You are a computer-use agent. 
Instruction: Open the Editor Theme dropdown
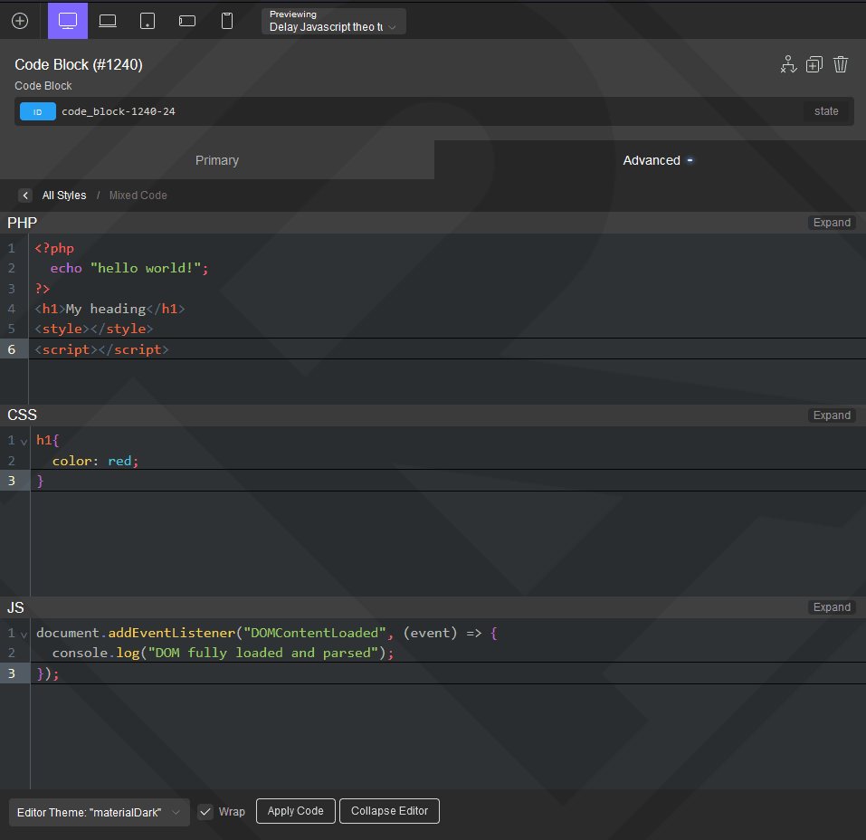coord(100,812)
